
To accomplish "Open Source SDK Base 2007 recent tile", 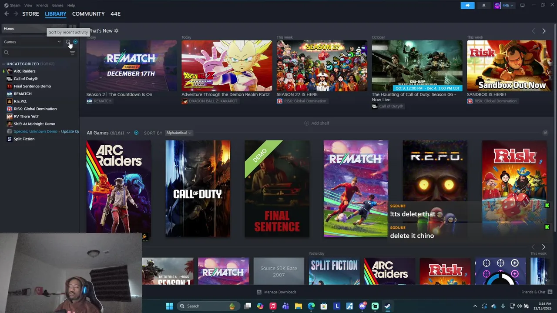I will tap(279, 271).
